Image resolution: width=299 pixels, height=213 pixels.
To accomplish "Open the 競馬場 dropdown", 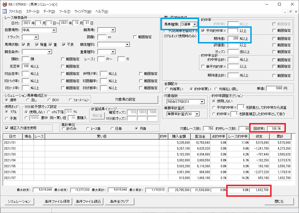I will (113, 30).
